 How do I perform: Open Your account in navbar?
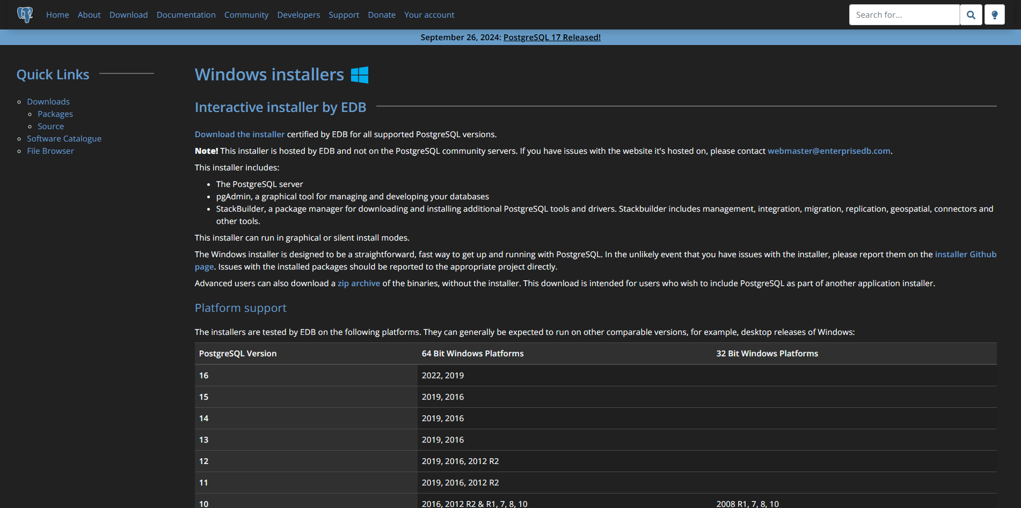429,15
